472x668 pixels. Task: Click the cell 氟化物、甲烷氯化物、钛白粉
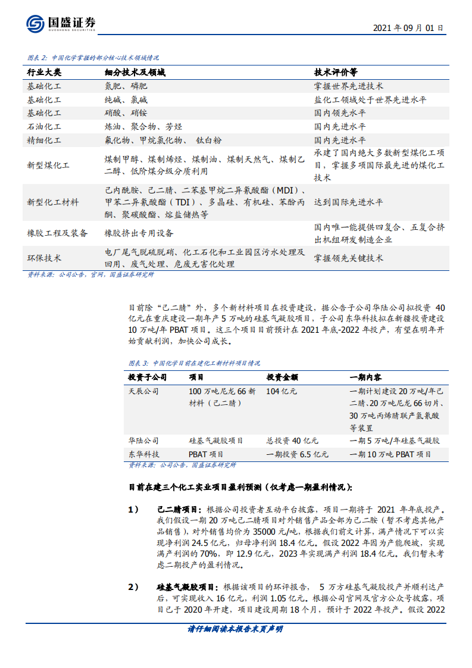tap(163, 140)
